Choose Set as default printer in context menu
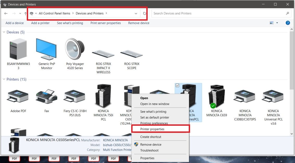295x163 pixels. click(155, 117)
